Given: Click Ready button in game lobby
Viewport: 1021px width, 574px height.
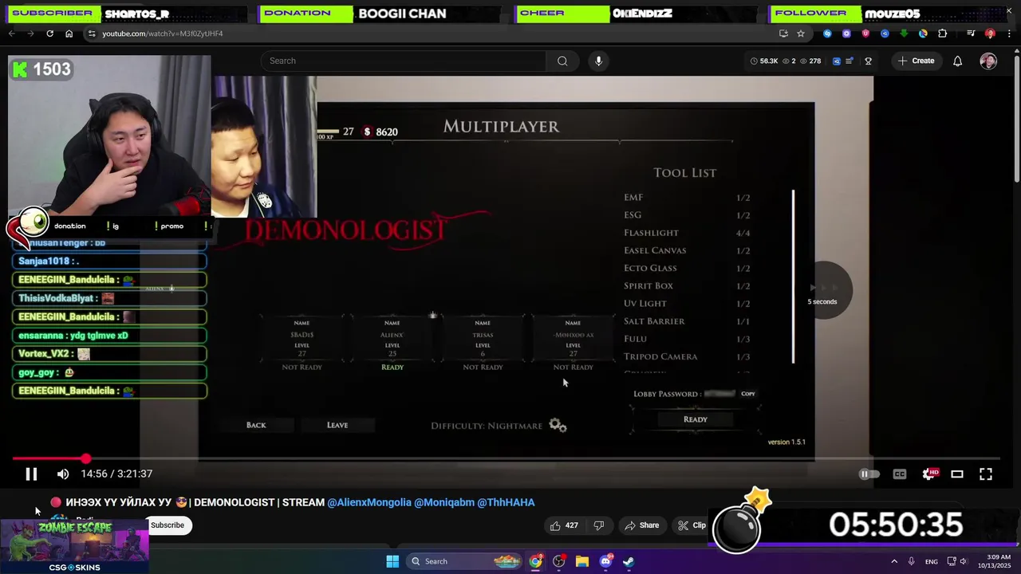Looking at the screenshot, I should point(695,419).
